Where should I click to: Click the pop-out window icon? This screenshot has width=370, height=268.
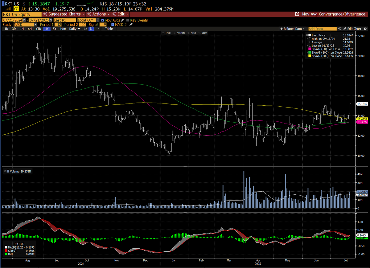(297, 14)
